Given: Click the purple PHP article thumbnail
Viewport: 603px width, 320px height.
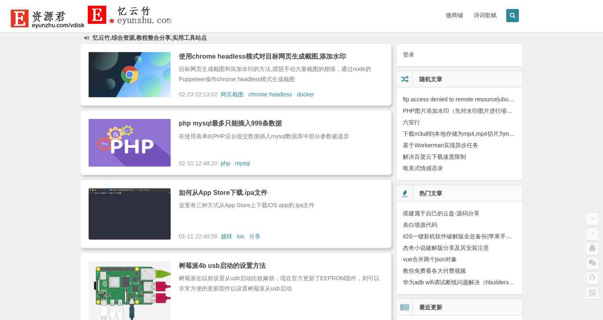Looking at the screenshot, I should pos(130,143).
